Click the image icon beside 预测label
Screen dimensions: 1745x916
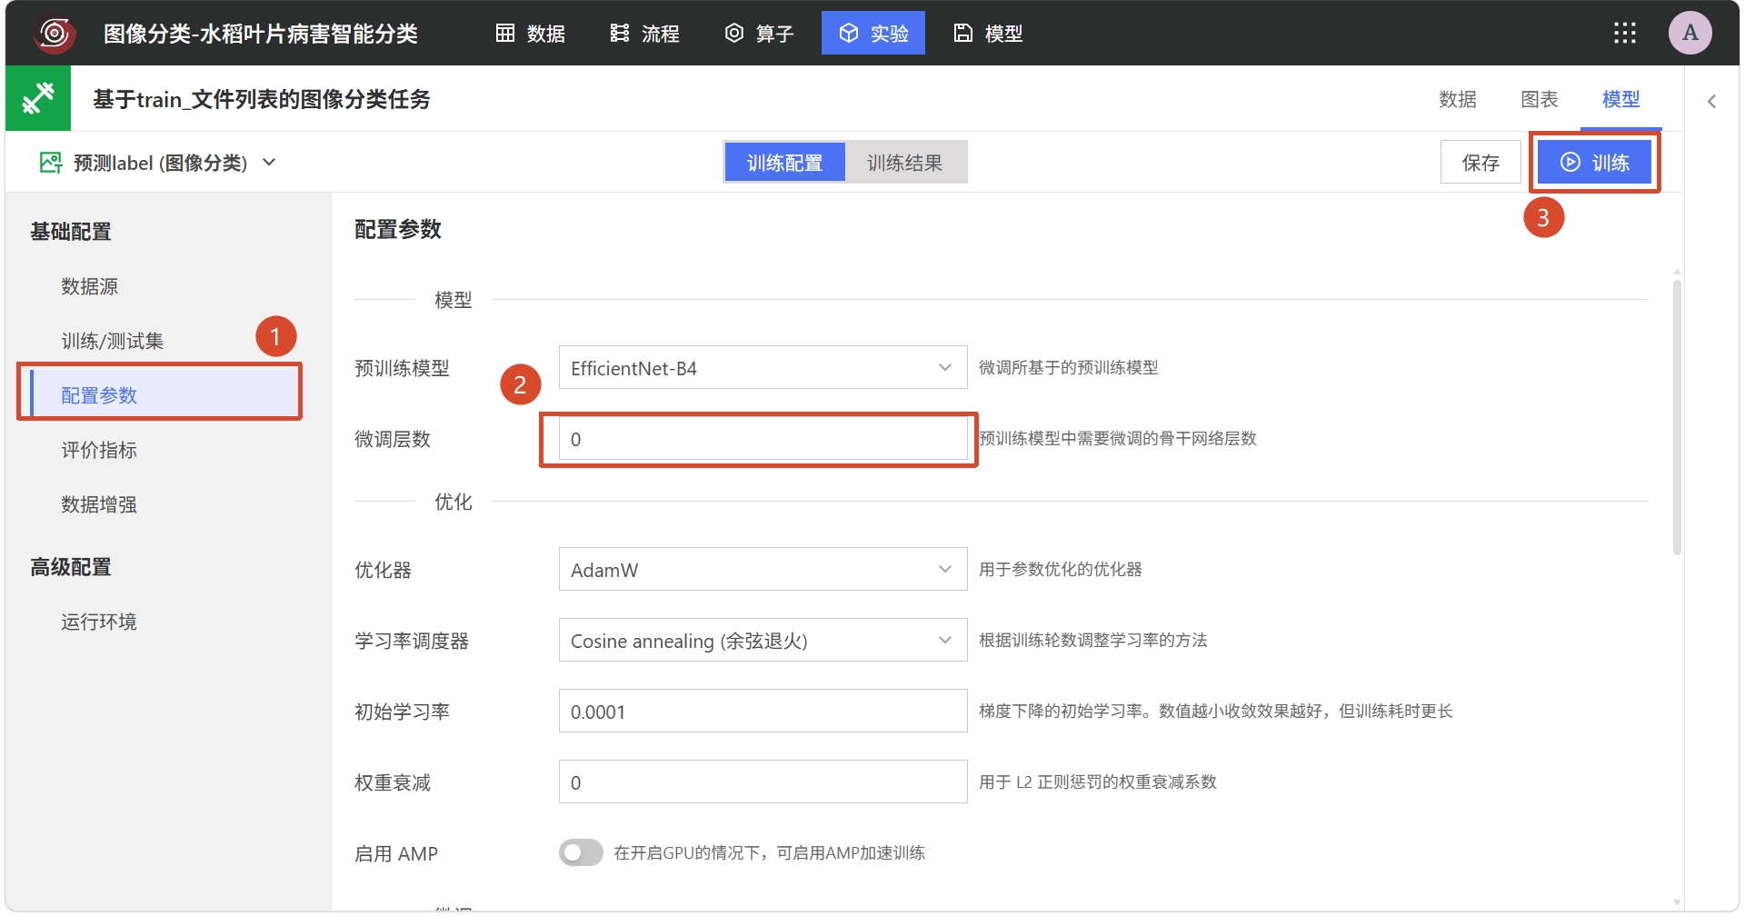coord(51,163)
